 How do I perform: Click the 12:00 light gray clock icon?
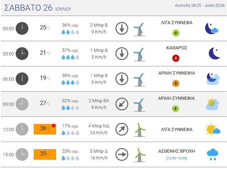point(22,129)
